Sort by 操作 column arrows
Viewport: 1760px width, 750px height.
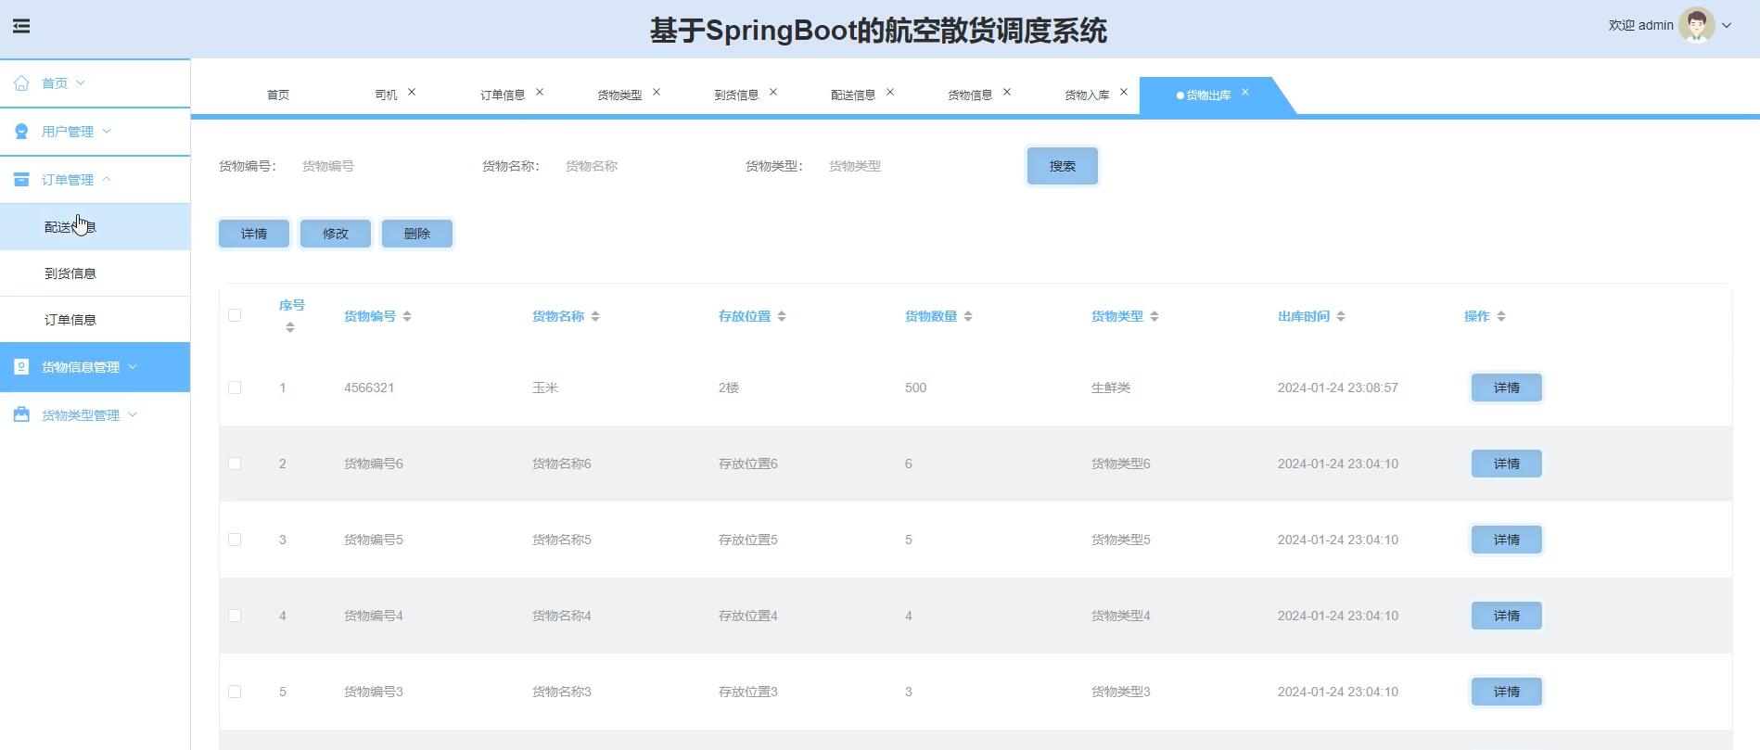(1501, 316)
